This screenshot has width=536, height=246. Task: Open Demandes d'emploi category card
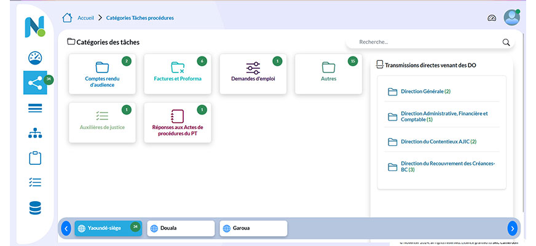253,74
